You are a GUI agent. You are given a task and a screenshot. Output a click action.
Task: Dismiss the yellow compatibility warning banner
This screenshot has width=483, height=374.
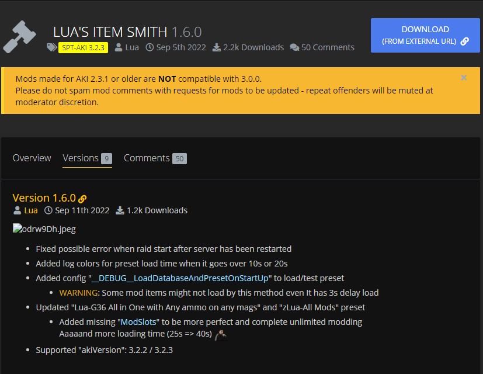(464, 77)
